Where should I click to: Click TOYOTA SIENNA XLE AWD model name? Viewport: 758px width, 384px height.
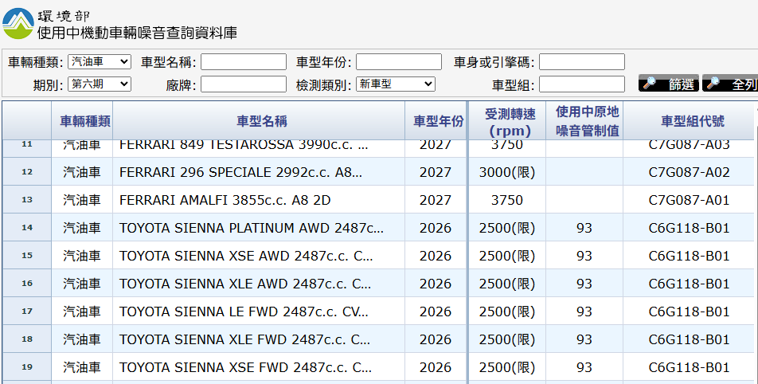tap(245, 284)
